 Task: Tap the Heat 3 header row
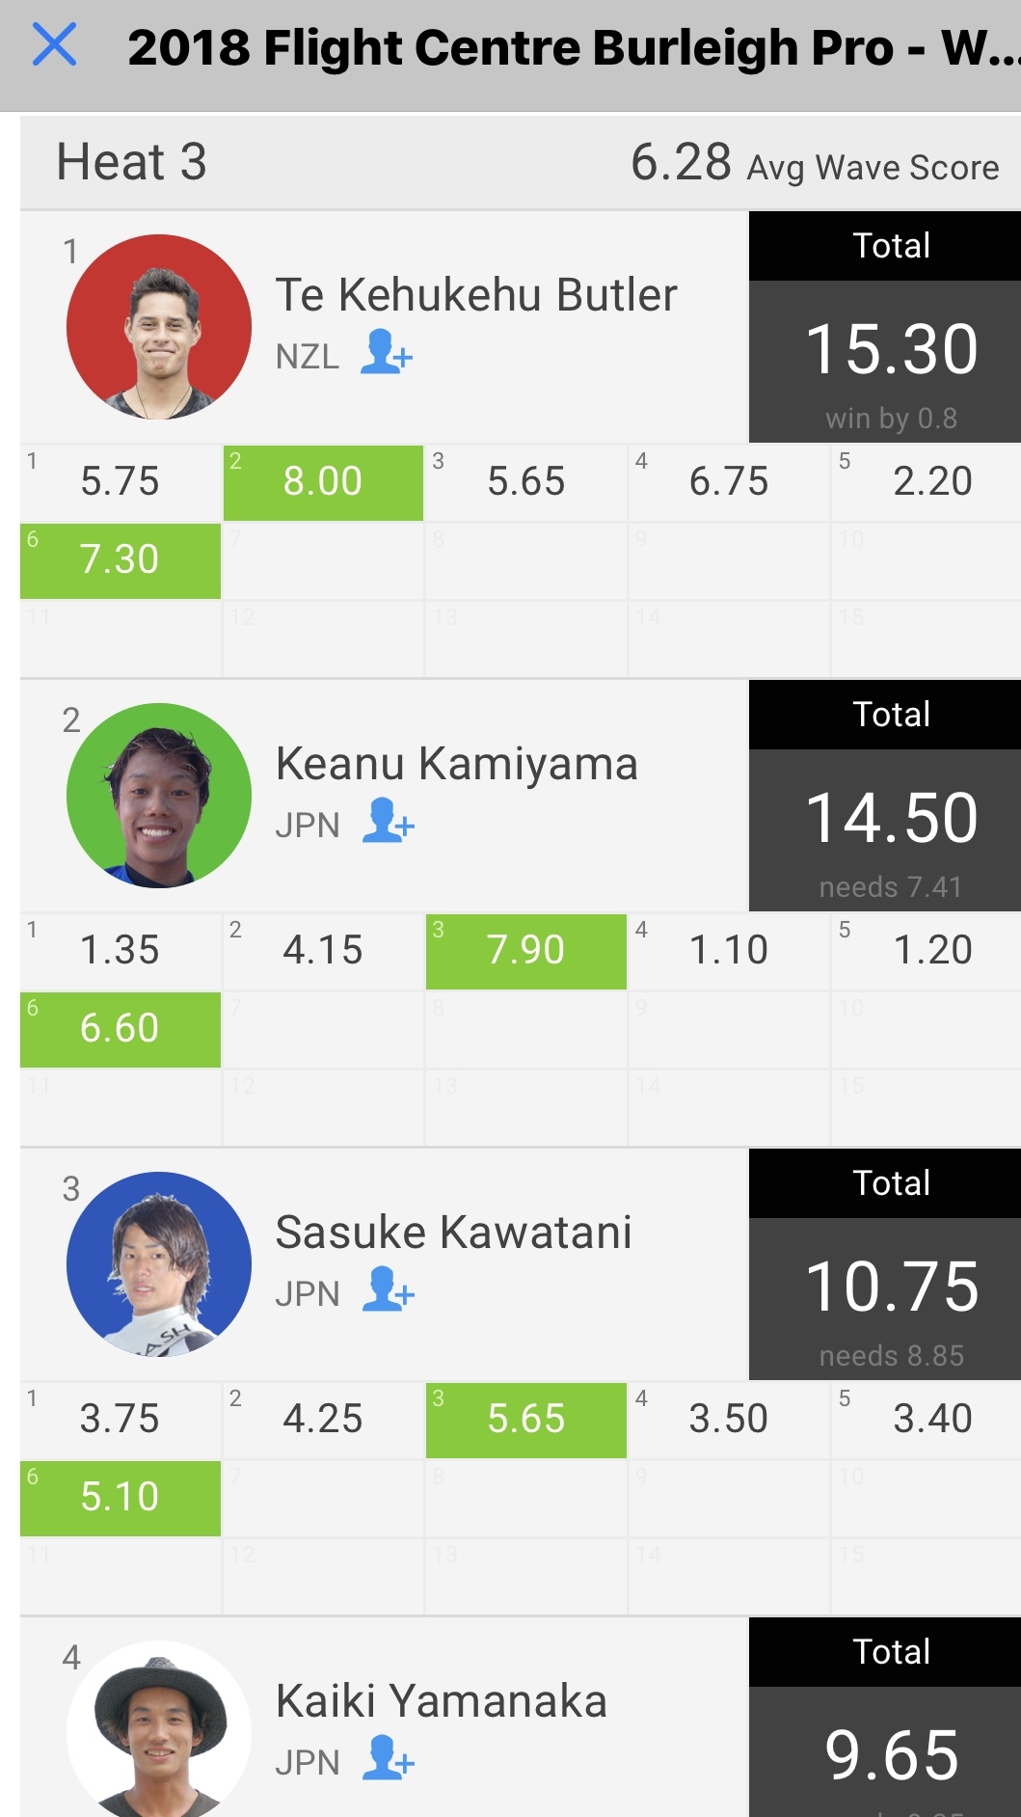click(x=521, y=162)
